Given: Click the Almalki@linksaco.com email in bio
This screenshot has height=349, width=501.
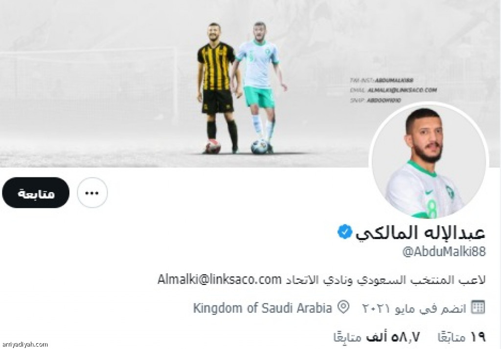Looking at the screenshot, I should point(220,280).
